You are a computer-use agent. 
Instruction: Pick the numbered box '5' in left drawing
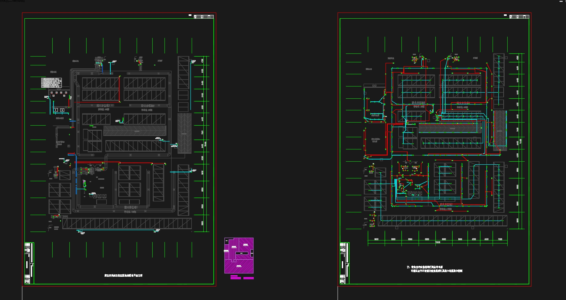tap(62, 110)
